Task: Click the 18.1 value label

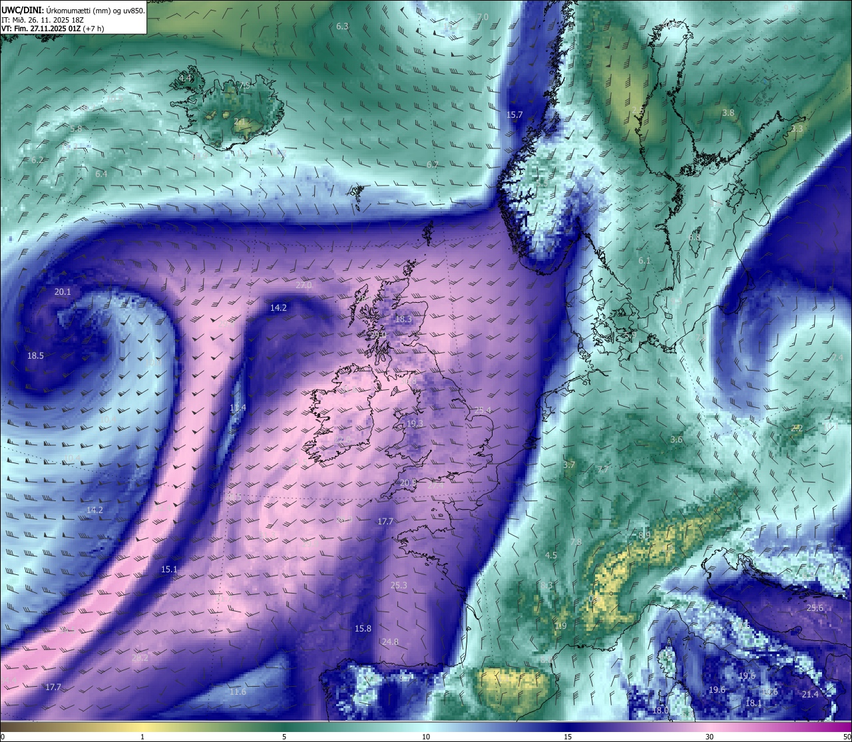Action: pos(753,703)
